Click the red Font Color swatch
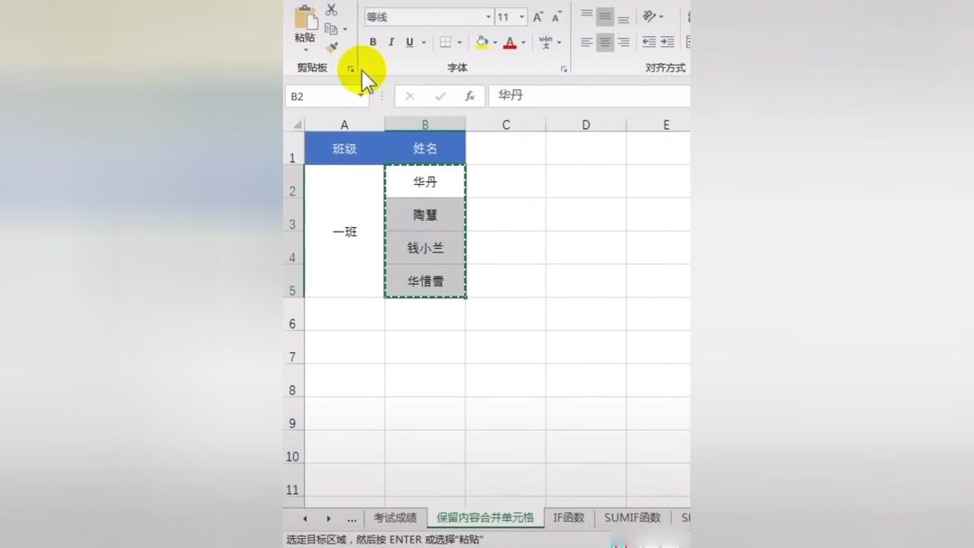Screen dimensions: 974x548 point(510,42)
